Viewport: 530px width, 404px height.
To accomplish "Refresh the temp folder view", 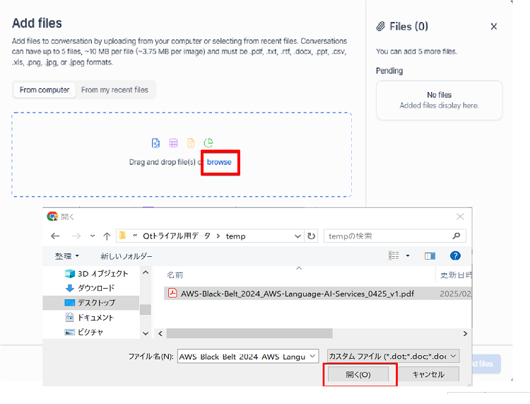I will click(x=312, y=236).
